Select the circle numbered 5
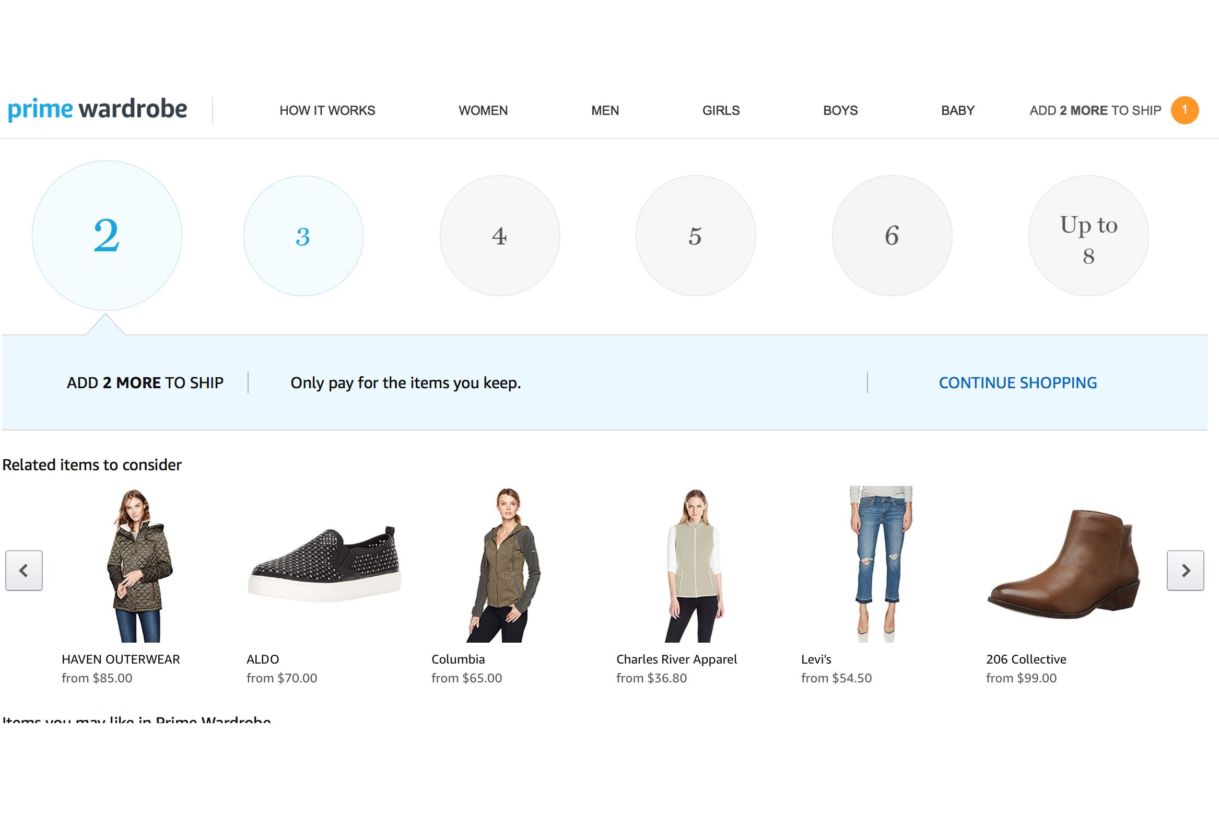 (696, 236)
